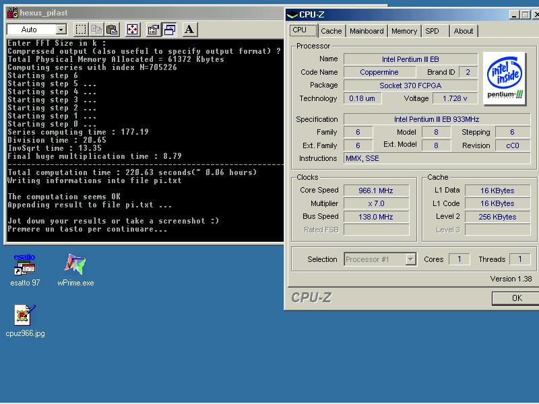Click the CPU-Z title bar icon
Viewport: 539px width, 404px height.
tap(292, 15)
